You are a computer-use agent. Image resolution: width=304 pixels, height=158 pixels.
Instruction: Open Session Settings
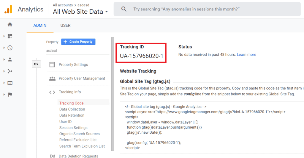pyautogui.click(x=73, y=128)
